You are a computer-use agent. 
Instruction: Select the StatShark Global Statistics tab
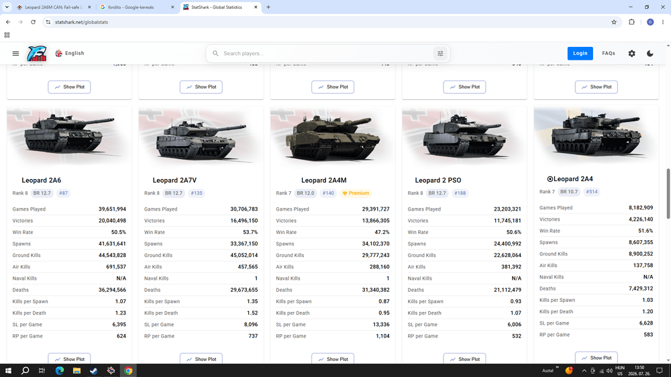tap(219, 7)
